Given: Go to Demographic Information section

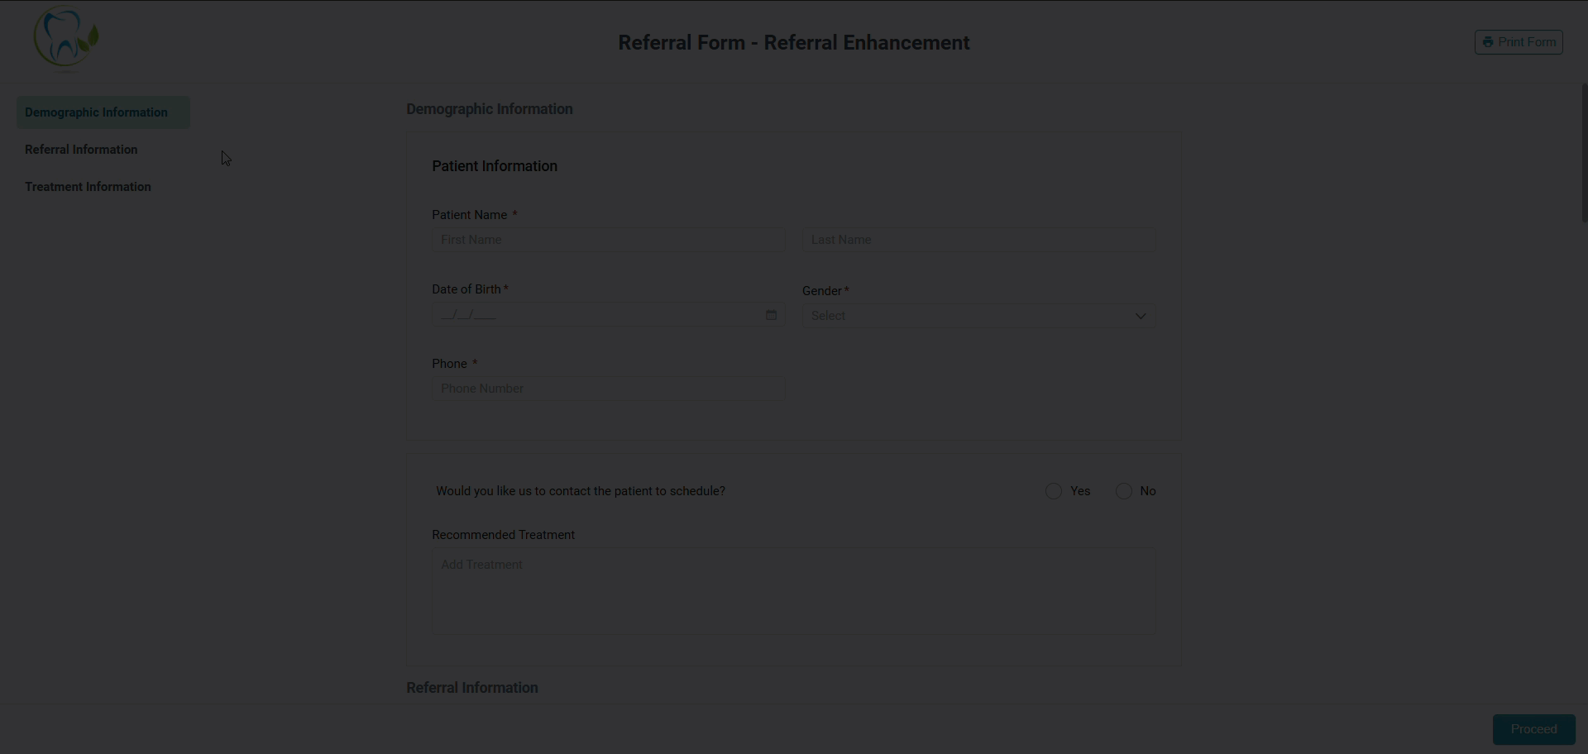Looking at the screenshot, I should click(103, 112).
